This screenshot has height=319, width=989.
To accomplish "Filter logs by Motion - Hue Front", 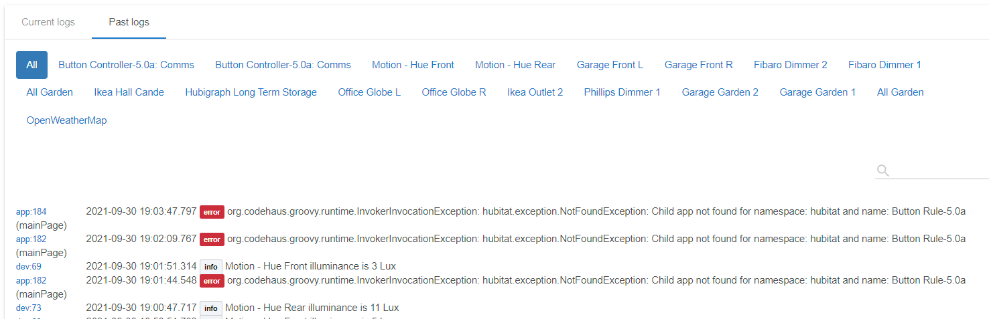I will [x=413, y=65].
